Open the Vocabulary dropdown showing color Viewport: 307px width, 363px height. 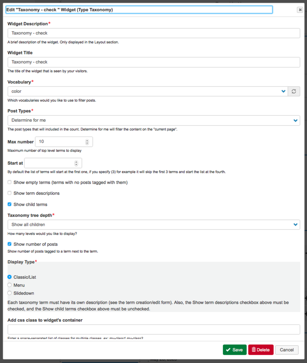147,91
